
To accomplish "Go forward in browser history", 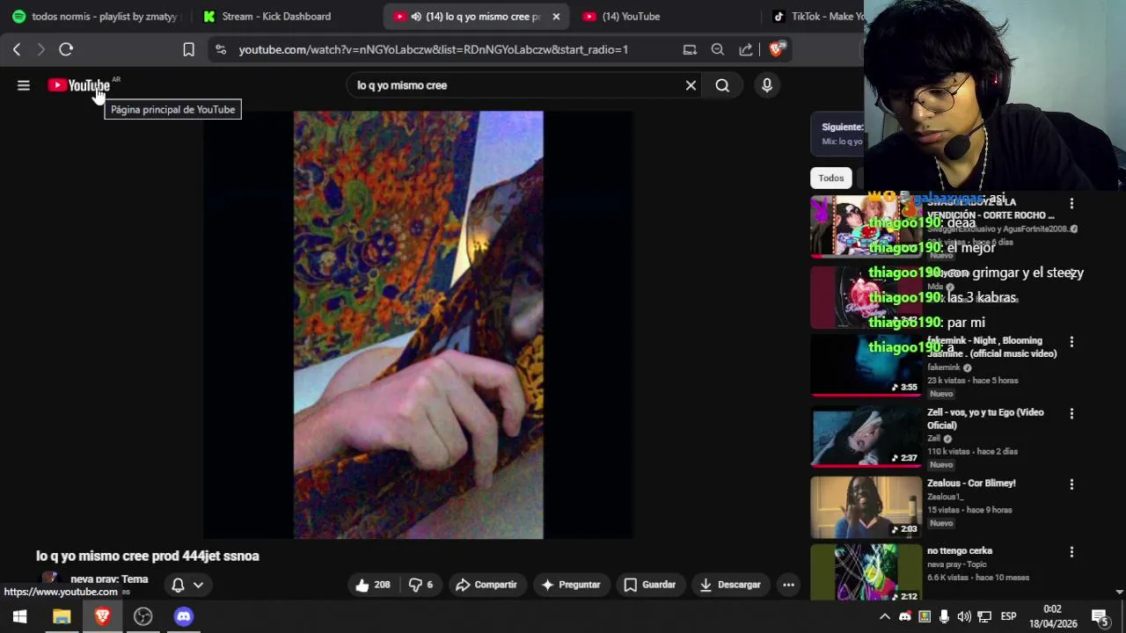I will [40, 49].
